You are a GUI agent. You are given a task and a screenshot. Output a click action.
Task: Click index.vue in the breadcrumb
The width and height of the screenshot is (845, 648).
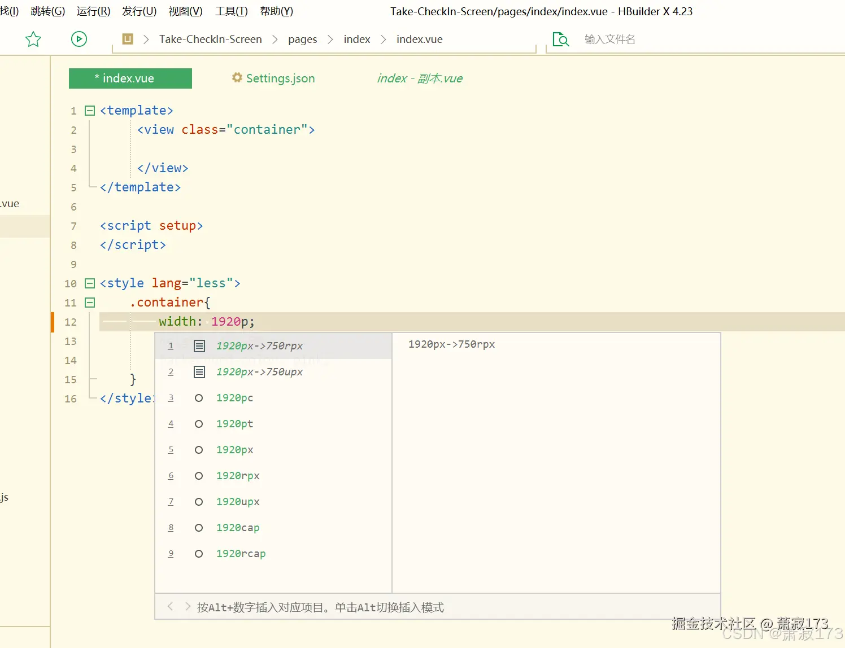(420, 39)
